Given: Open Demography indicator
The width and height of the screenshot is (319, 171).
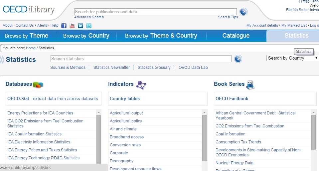Looking at the screenshot, I should click(121, 161).
